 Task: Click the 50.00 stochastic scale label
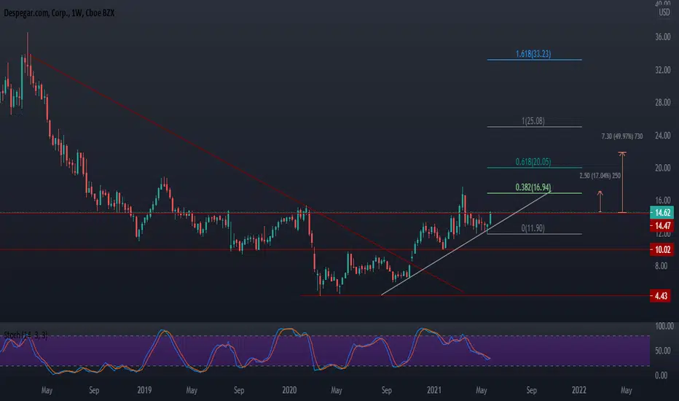(662, 350)
